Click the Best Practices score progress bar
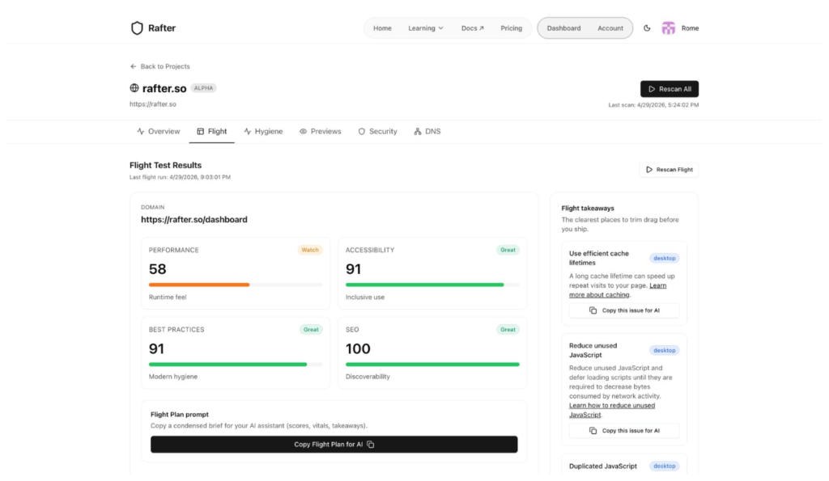This screenshot has height=481, width=829. pyautogui.click(x=236, y=365)
